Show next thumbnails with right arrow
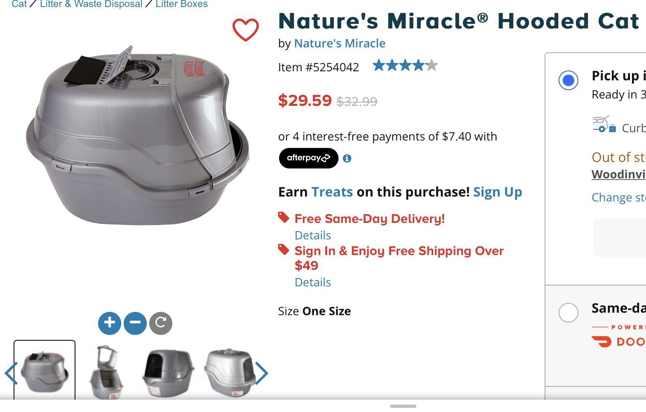 pos(261,373)
